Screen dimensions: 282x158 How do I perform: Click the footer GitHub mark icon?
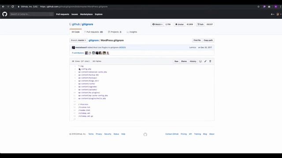pos(145,134)
